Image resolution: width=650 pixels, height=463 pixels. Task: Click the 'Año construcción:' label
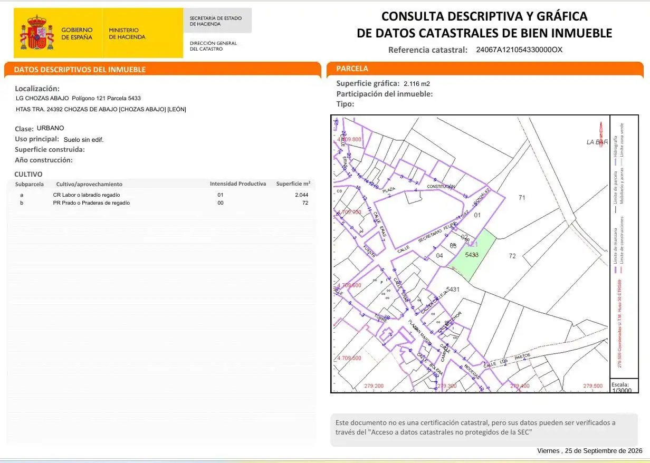tap(44, 160)
